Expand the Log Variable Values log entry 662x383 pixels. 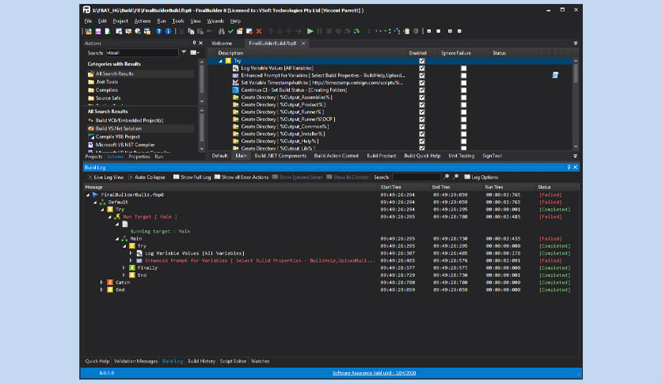[x=131, y=253]
